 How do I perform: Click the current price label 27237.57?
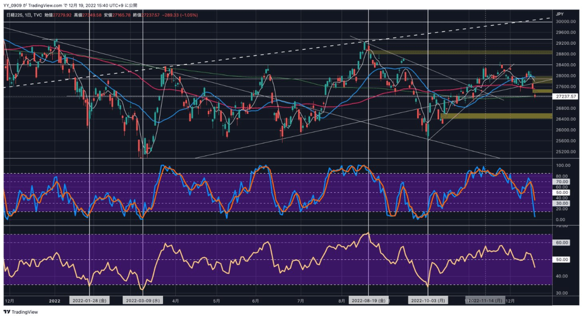(566, 97)
